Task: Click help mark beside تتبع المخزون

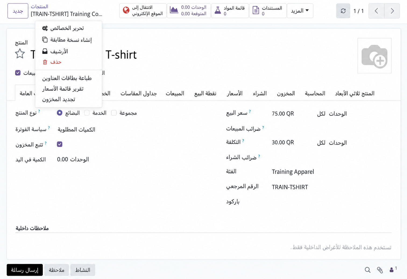Action: coord(46,143)
